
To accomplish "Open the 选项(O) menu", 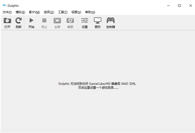I will (x=49, y=12).
